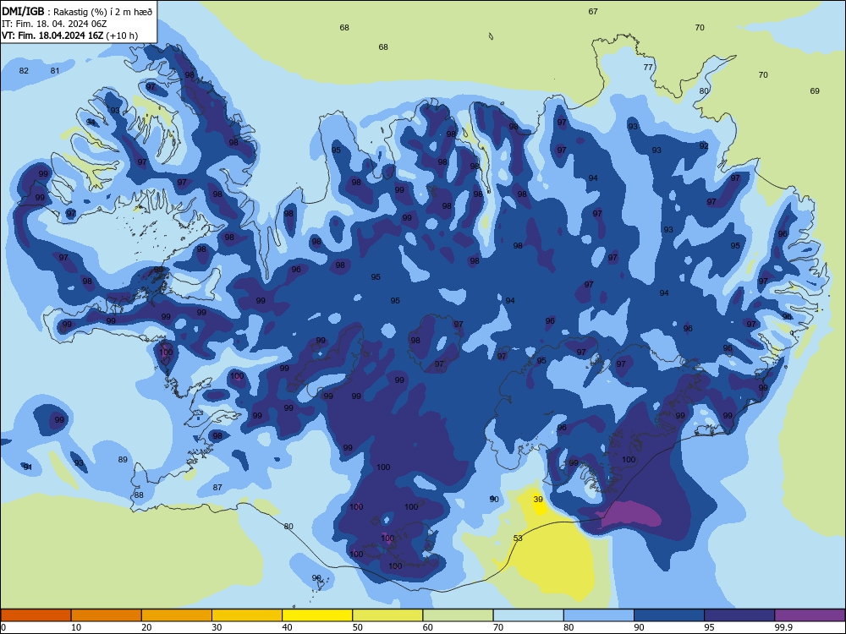Click the '60' label on the legend scale

coord(428,627)
